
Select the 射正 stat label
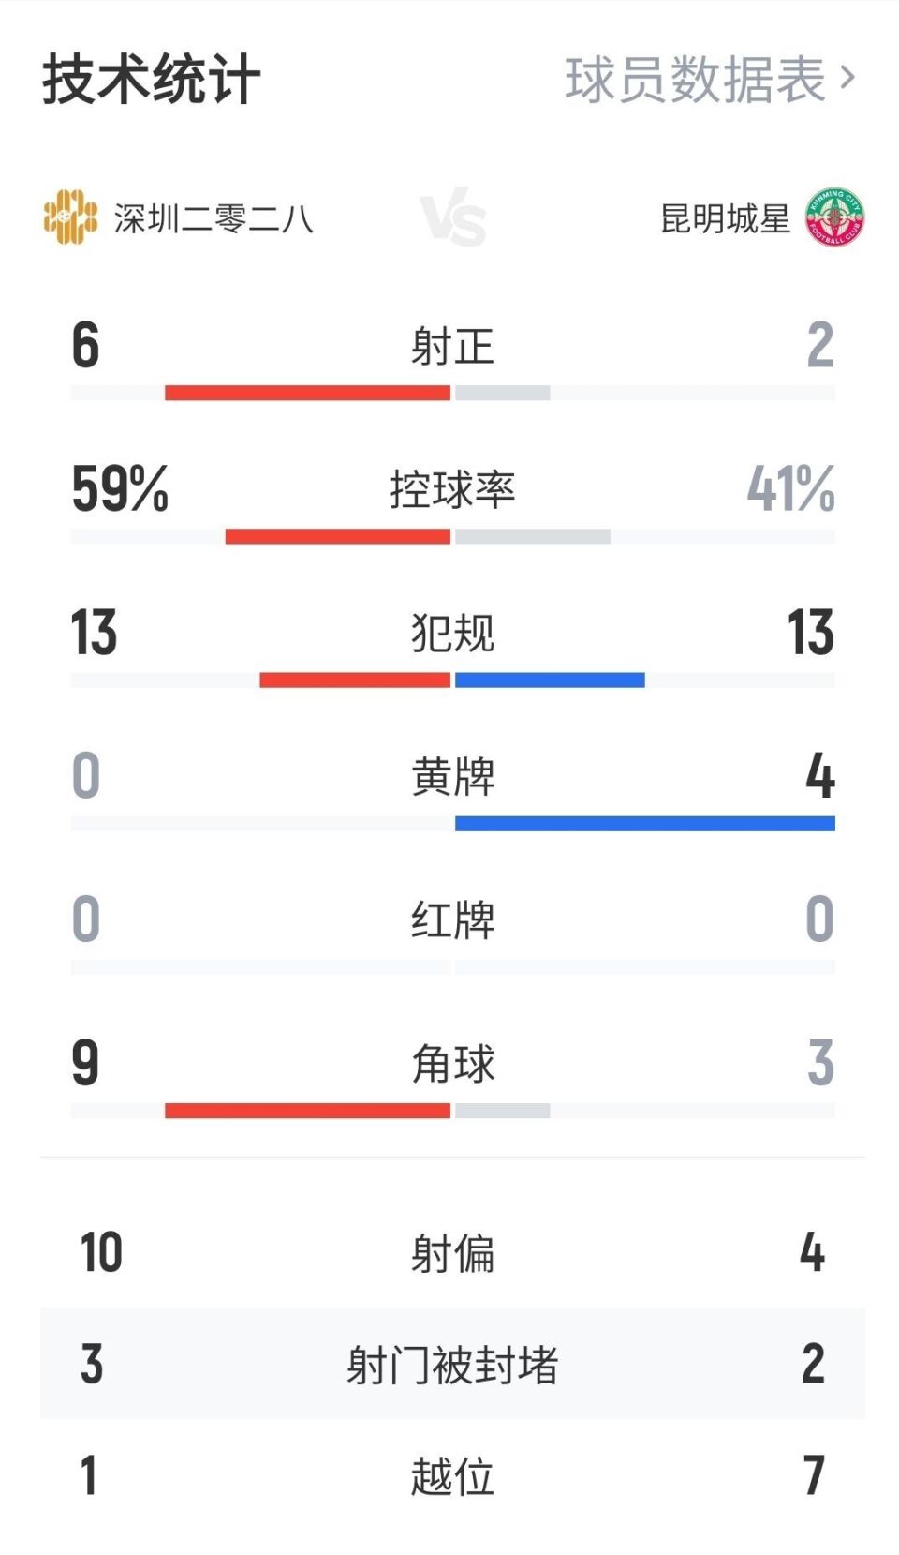tap(452, 346)
